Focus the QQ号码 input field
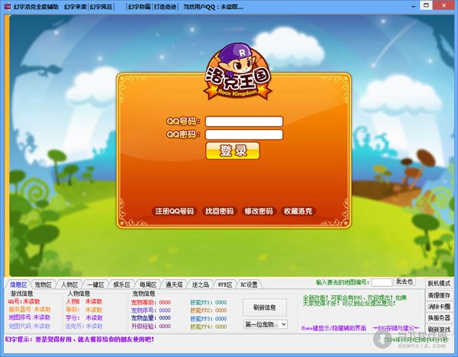Screen dimensions: 458x357 244,121
